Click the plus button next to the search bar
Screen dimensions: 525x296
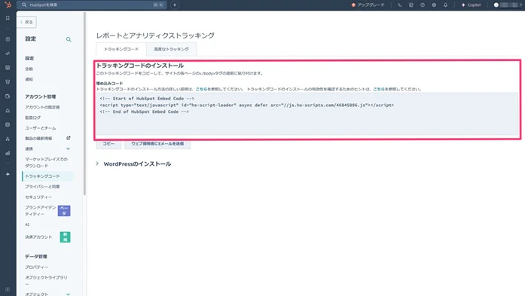pos(175,5)
